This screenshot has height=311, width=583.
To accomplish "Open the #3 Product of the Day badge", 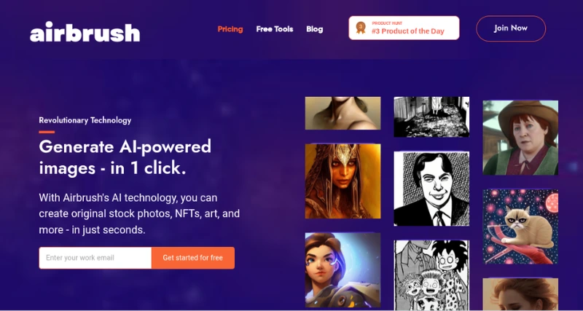I will (404, 28).
